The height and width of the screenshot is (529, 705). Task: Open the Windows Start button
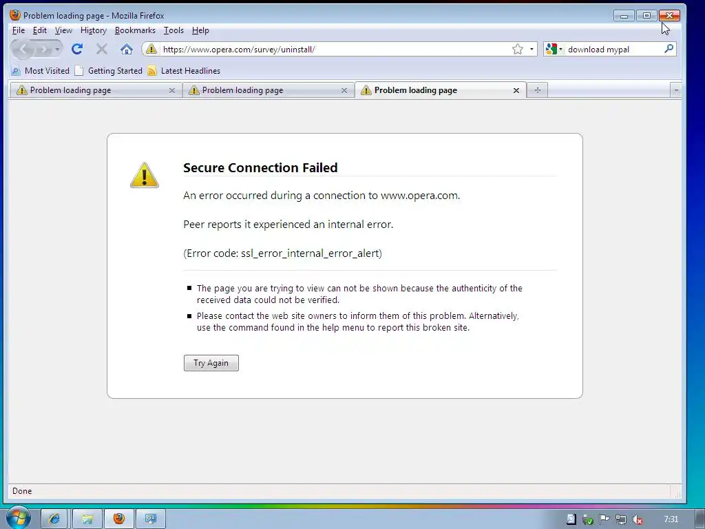(x=17, y=518)
